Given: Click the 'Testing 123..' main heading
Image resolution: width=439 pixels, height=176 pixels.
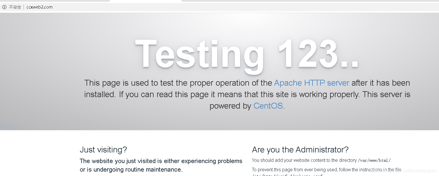Looking at the screenshot, I should tap(247, 54).
